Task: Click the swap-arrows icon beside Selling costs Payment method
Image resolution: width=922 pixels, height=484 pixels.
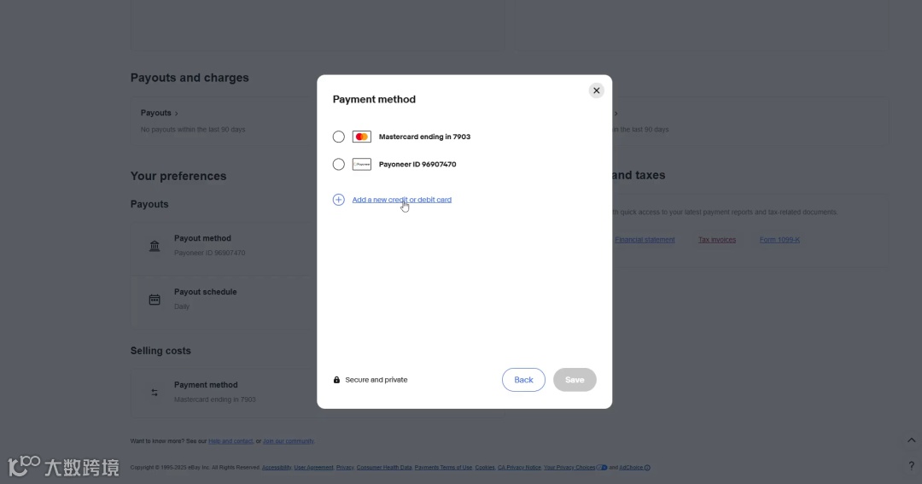Action: click(x=155, y=393)
